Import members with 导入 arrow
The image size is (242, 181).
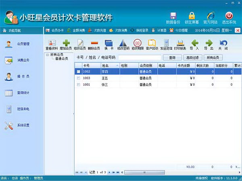(x=195, y=43)
